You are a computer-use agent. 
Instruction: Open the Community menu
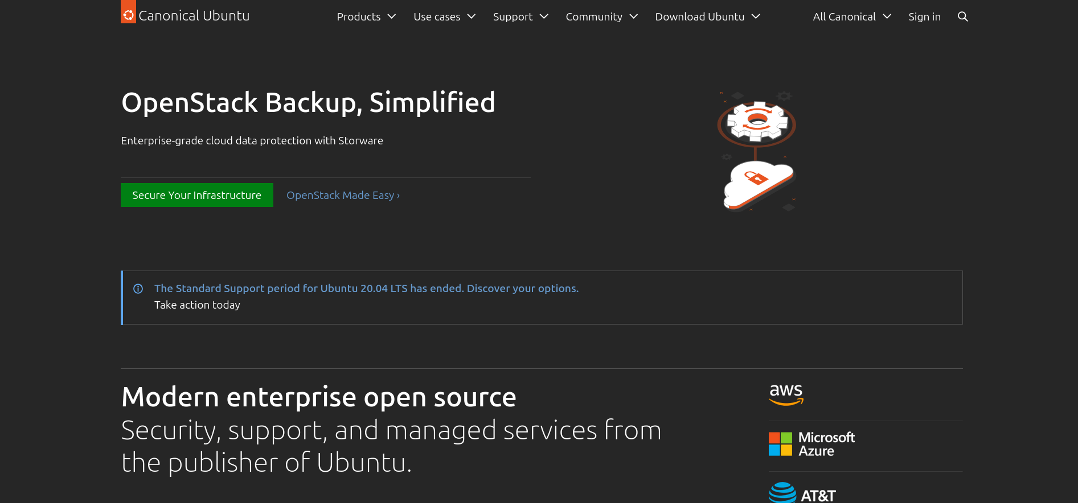(601, 16)
